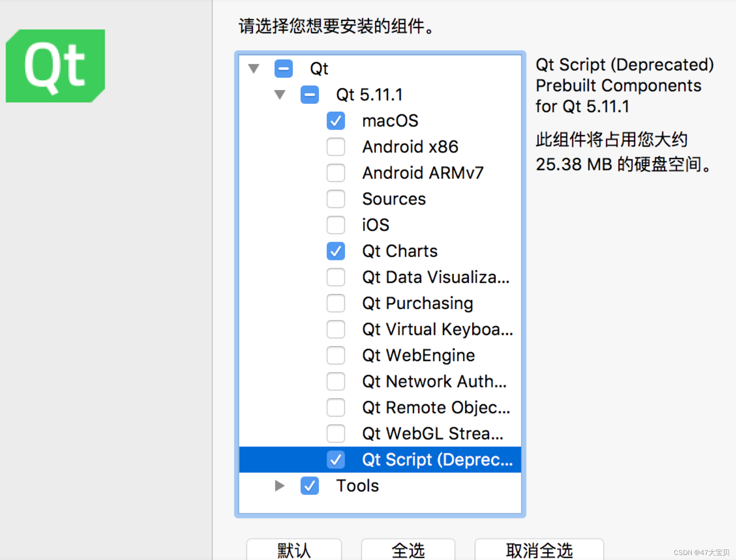
Task: Select the Qt 5.11.1 row label
Action: (369, 95)
